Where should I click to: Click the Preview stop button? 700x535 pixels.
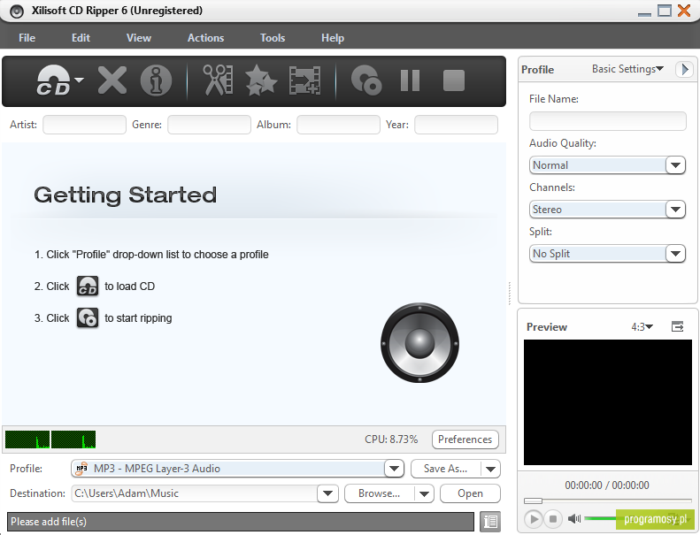coord(553,519)
